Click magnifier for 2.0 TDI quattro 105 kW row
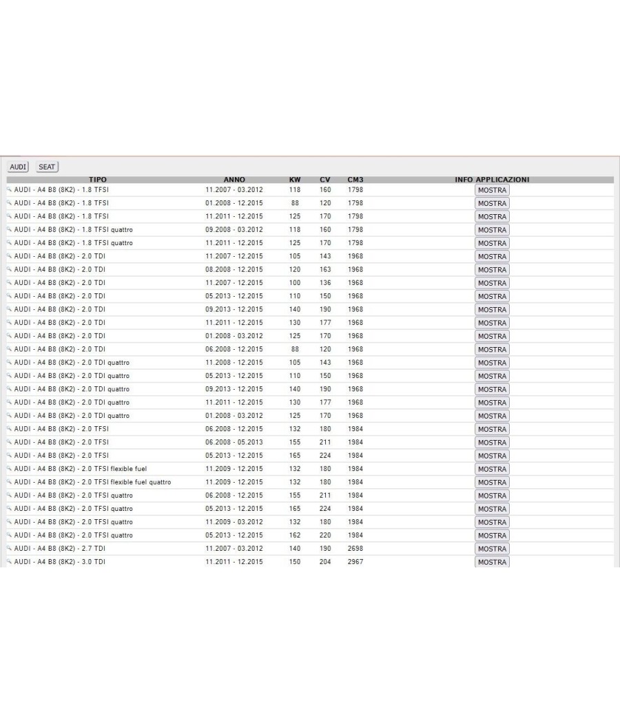Screen dimensions: 620x723 9,362
